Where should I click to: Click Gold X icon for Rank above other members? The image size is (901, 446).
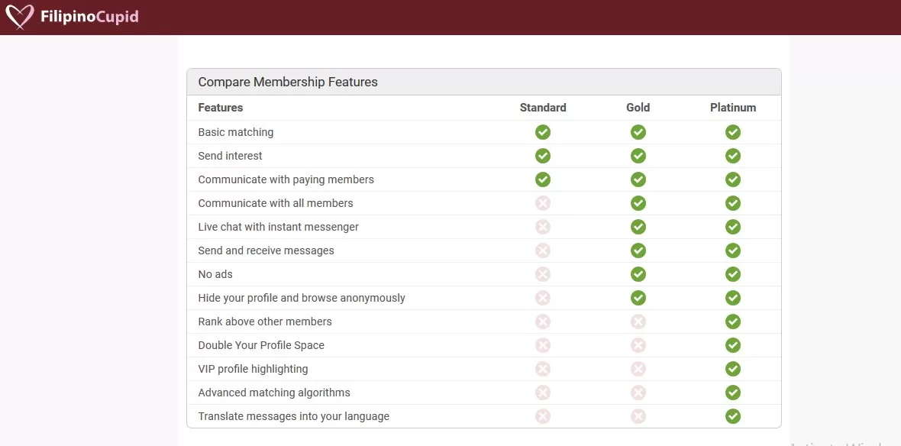638,322
